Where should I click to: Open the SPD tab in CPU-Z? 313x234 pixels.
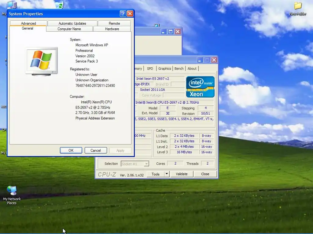[x=150, y=69]
